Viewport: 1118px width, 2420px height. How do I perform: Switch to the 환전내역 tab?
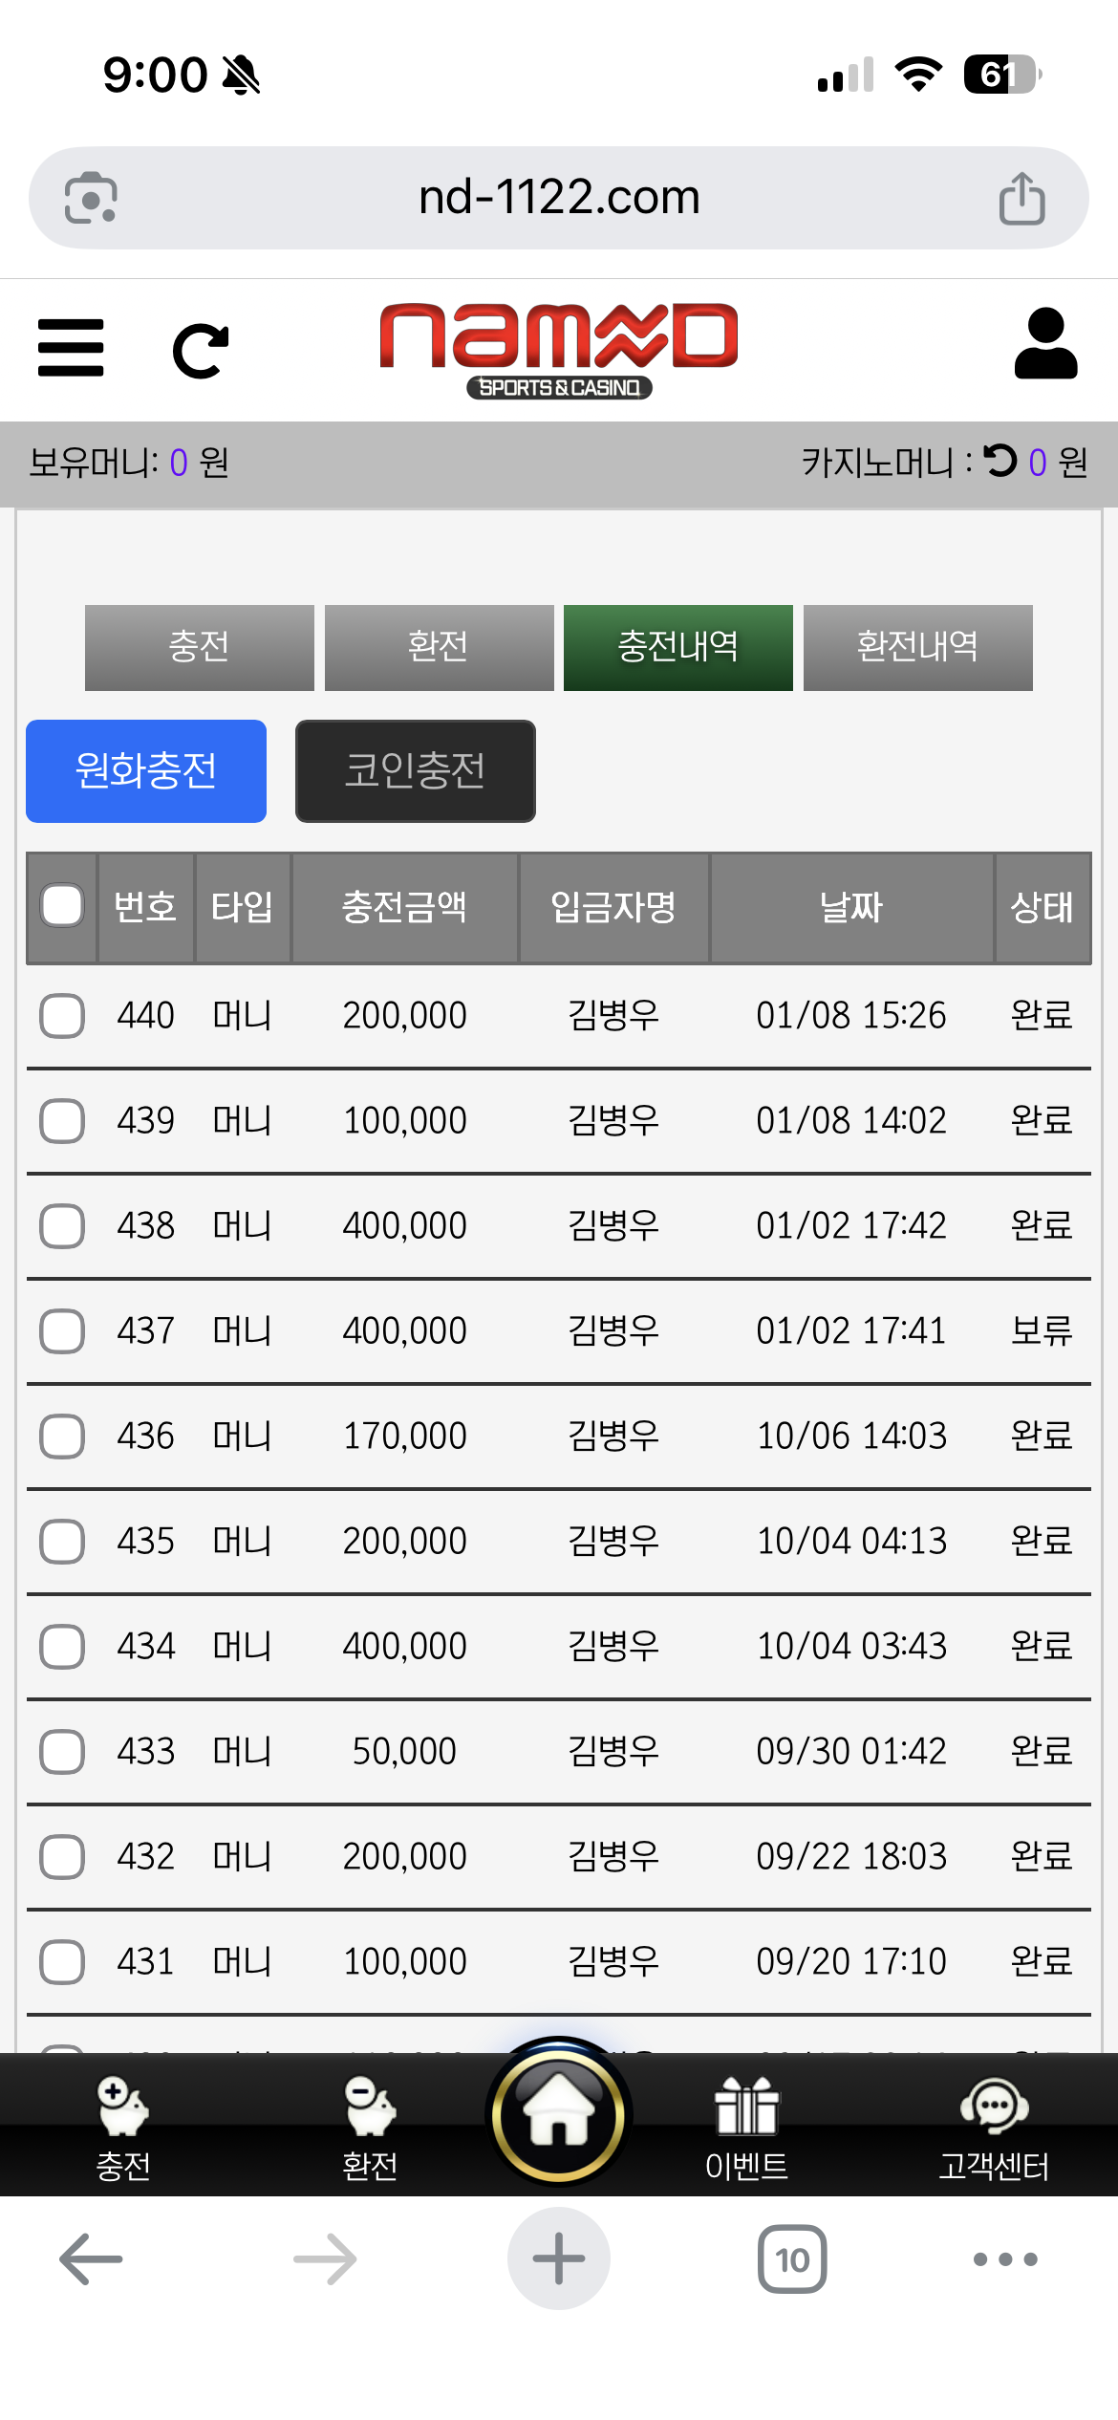917,647
